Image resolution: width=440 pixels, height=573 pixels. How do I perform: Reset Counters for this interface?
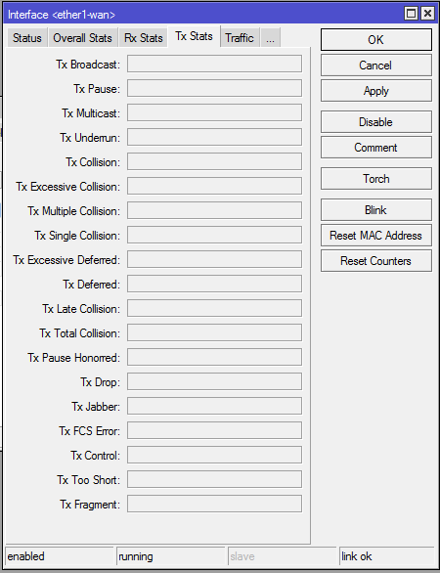point(376,261)
